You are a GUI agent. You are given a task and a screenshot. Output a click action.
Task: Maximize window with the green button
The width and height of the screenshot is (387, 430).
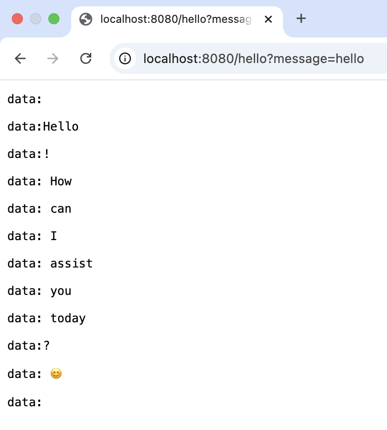pos(54,19)
